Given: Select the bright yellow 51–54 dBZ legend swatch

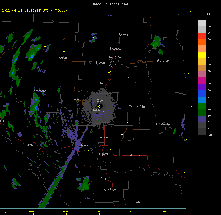Looking at the screenshot, I should (202, 55).
